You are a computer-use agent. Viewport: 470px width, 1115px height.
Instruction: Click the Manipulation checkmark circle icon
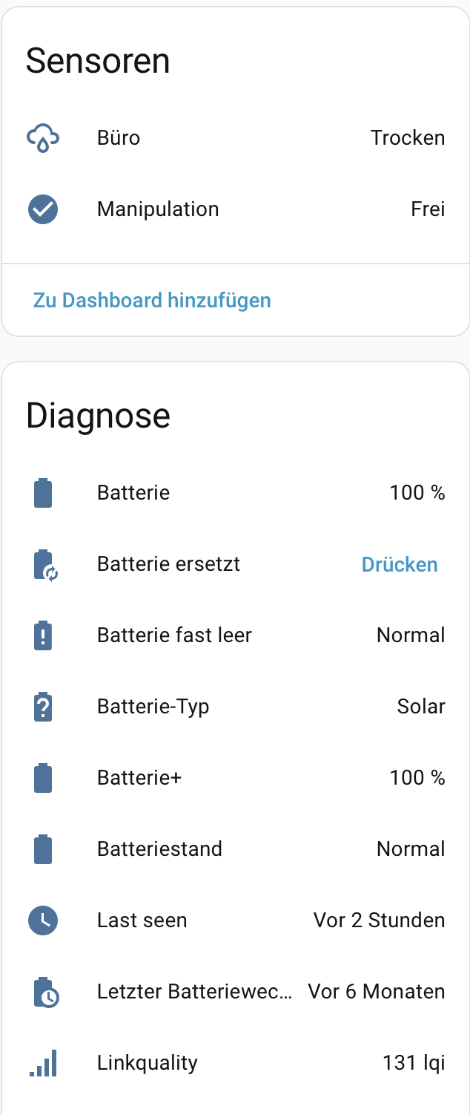(43, 209)
